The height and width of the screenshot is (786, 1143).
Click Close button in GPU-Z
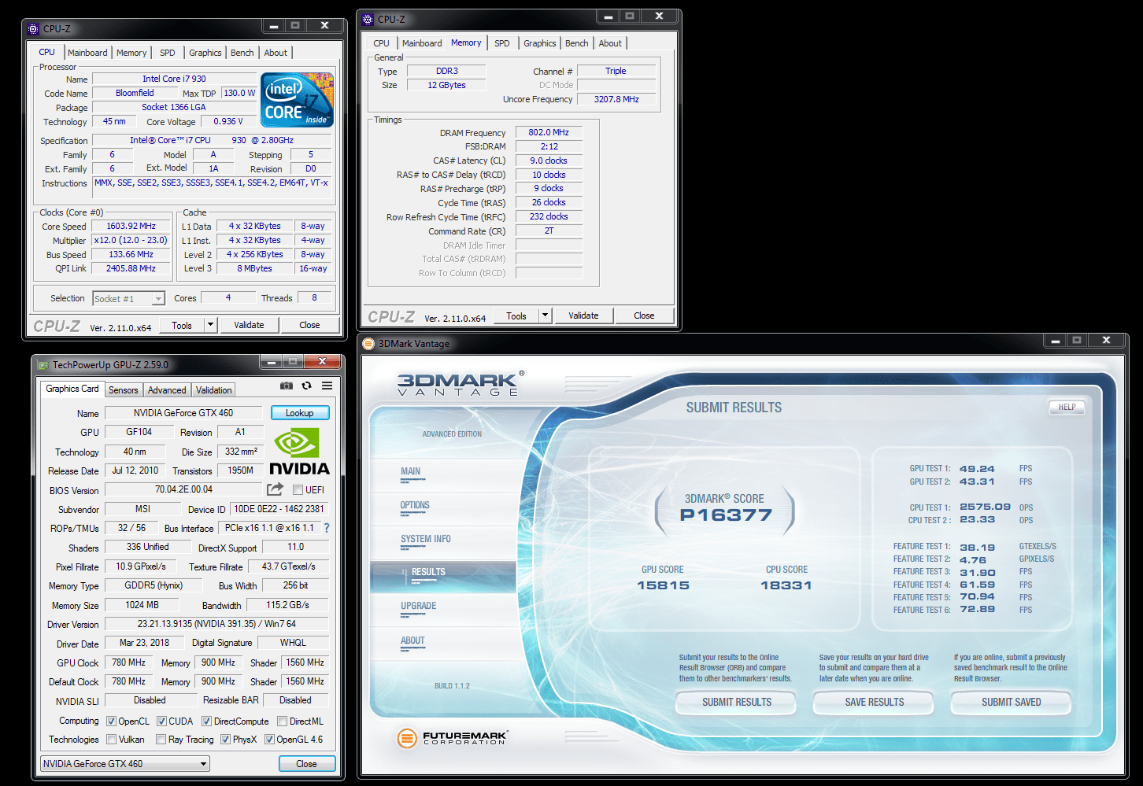(x=307, y=763)
